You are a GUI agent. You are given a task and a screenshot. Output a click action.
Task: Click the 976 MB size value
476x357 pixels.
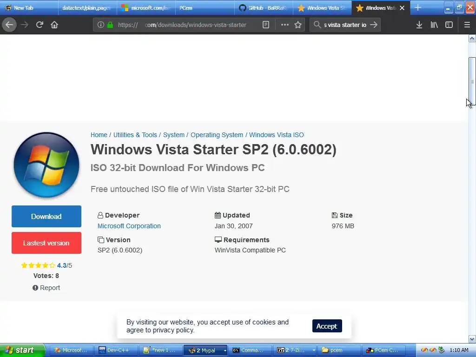(343, 226)
